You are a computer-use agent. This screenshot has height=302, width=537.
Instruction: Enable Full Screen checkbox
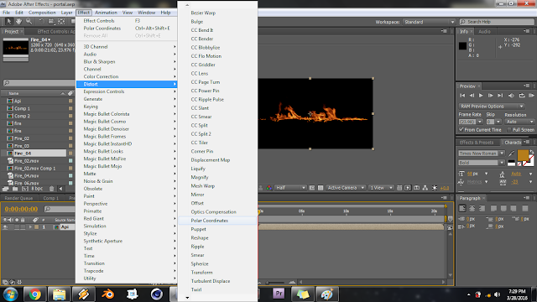coord(509,129)
